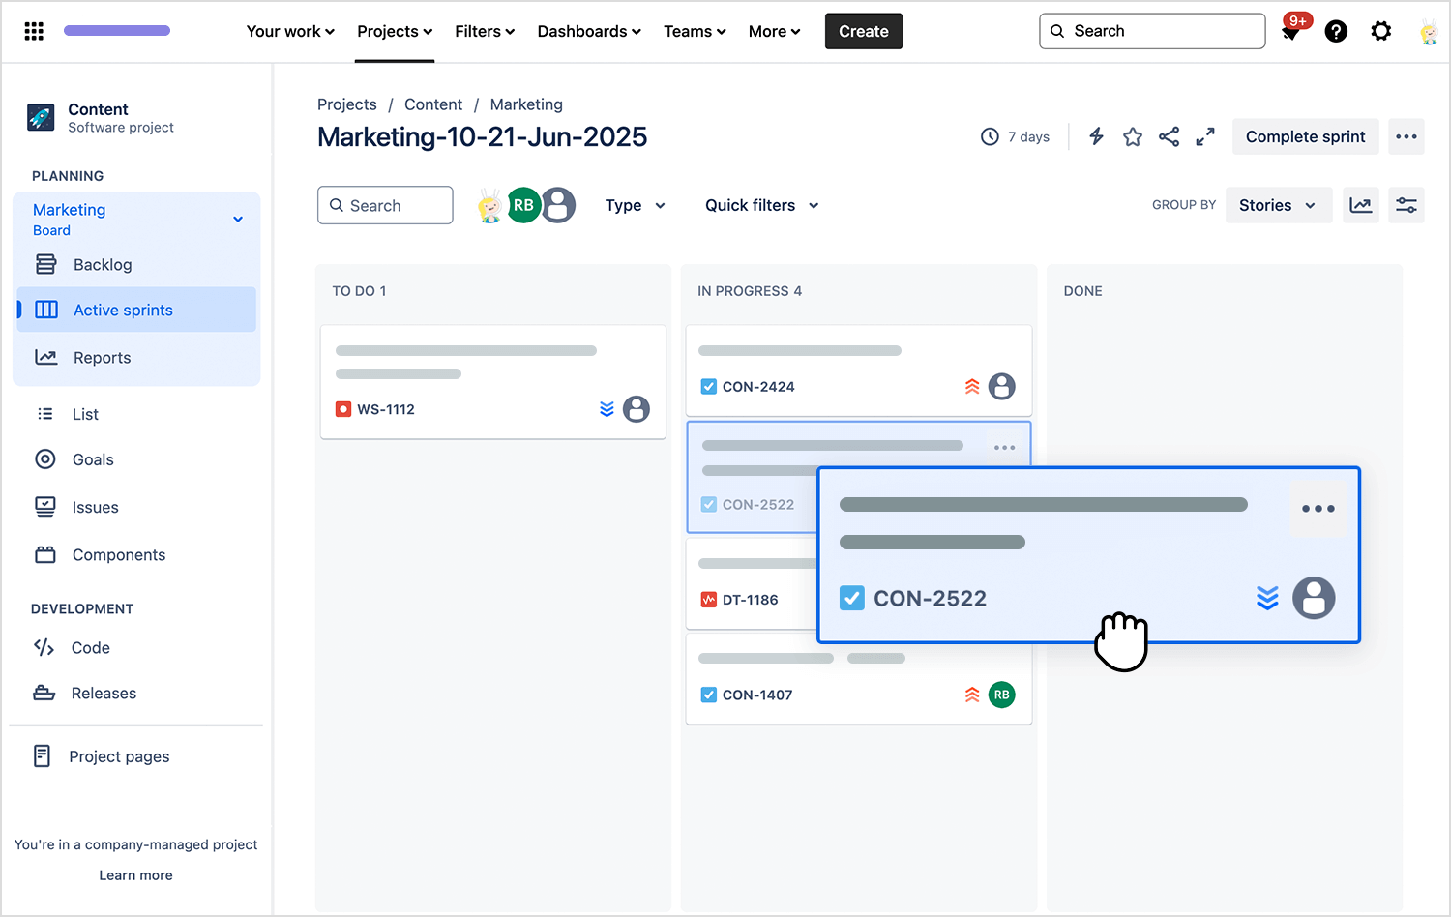The width and height of the screenshot is (1451, 917).
Task: Open the Group by Stories dropdown
Action: point(1278,205)
